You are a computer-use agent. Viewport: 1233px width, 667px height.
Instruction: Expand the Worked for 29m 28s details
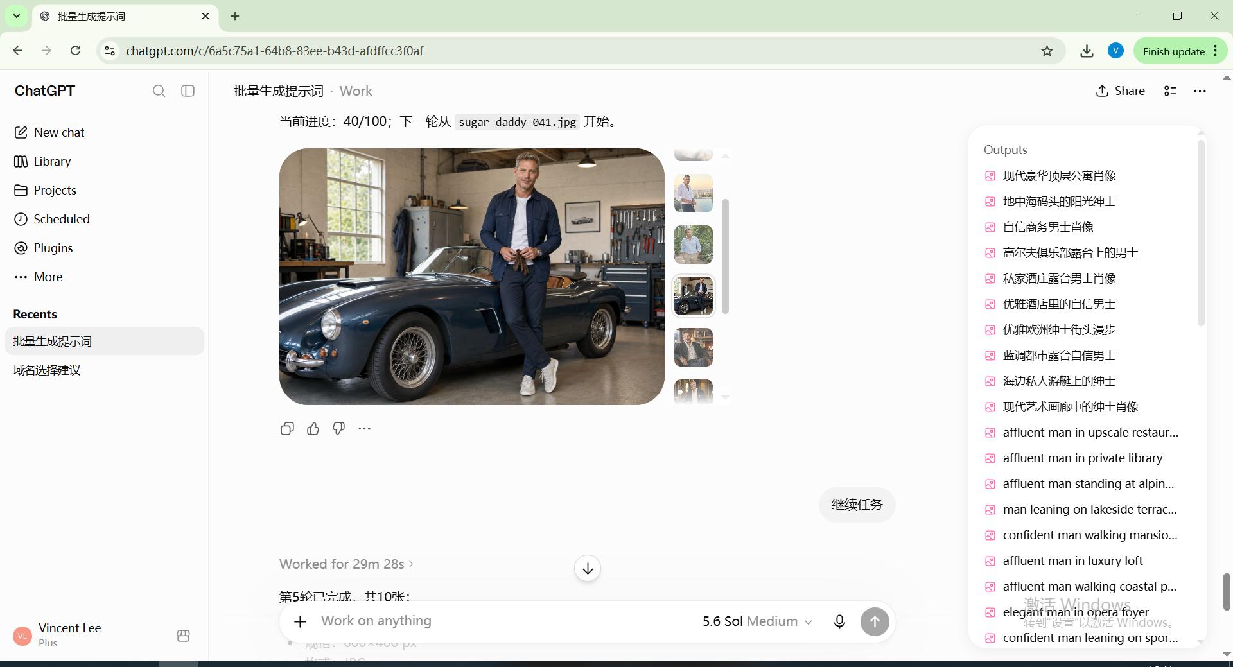(346, 564)
